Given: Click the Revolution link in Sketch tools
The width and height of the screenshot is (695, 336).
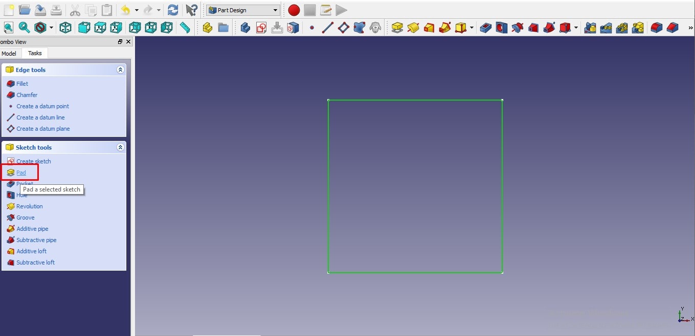Looking at the screenshot, I should (30, 206).
